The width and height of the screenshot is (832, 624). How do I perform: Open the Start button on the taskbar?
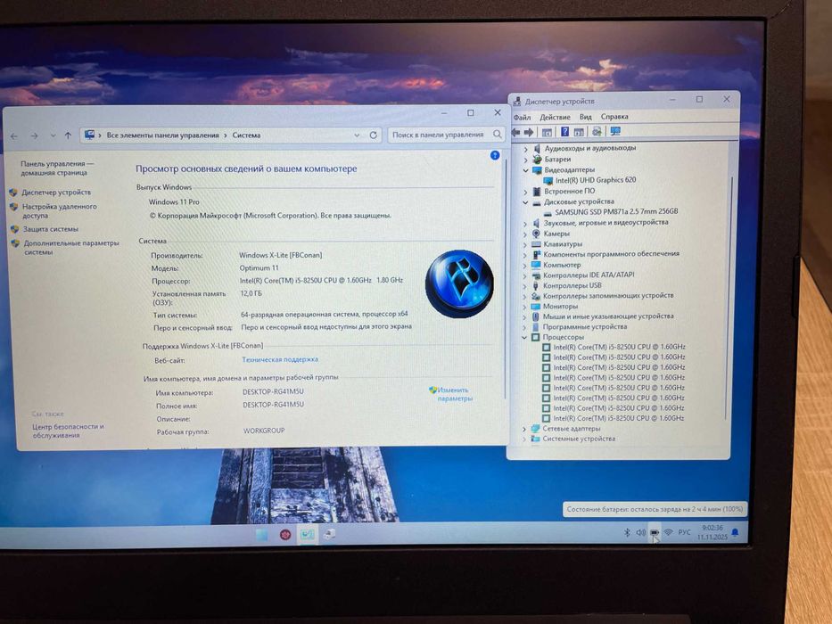click(x=261, y=535)
